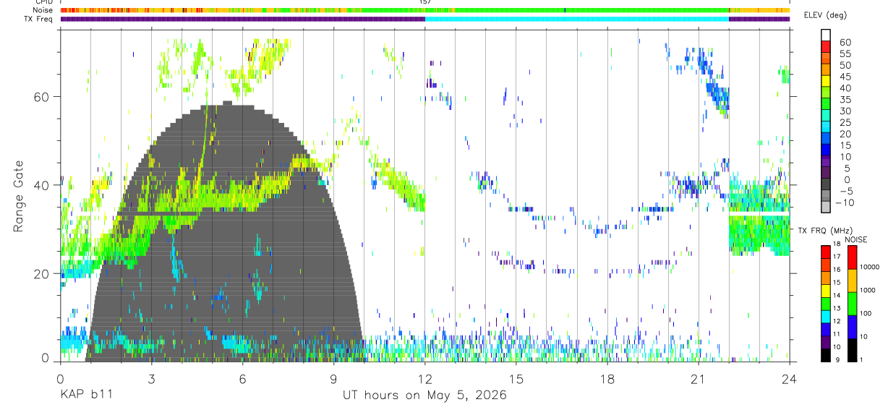Image resolution: width=888 pixels, height=410 pixels.
Task: Click the '9' label on TX FRQ scale
Action: [x=839, y=359]
